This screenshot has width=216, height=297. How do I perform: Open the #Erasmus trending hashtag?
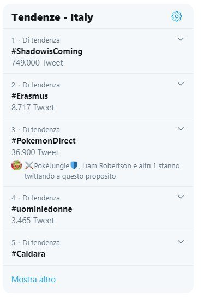tap(29, 96)
